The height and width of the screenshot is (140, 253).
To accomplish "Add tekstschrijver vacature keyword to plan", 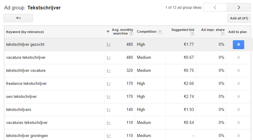I will click(x=238, y=71).
